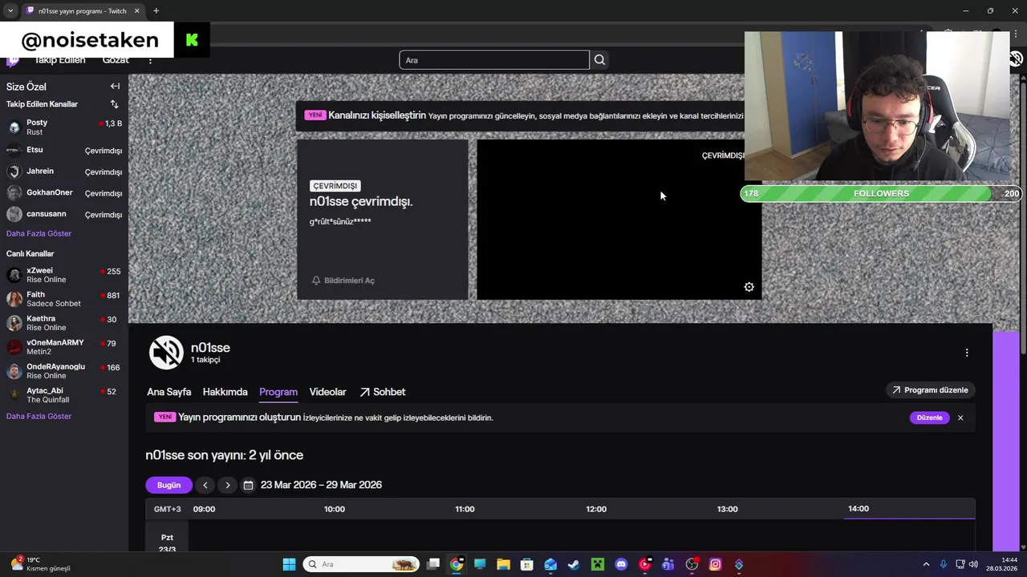Open n01sse channel avatar
The image size is (1027, 577).
click(166, 353)
